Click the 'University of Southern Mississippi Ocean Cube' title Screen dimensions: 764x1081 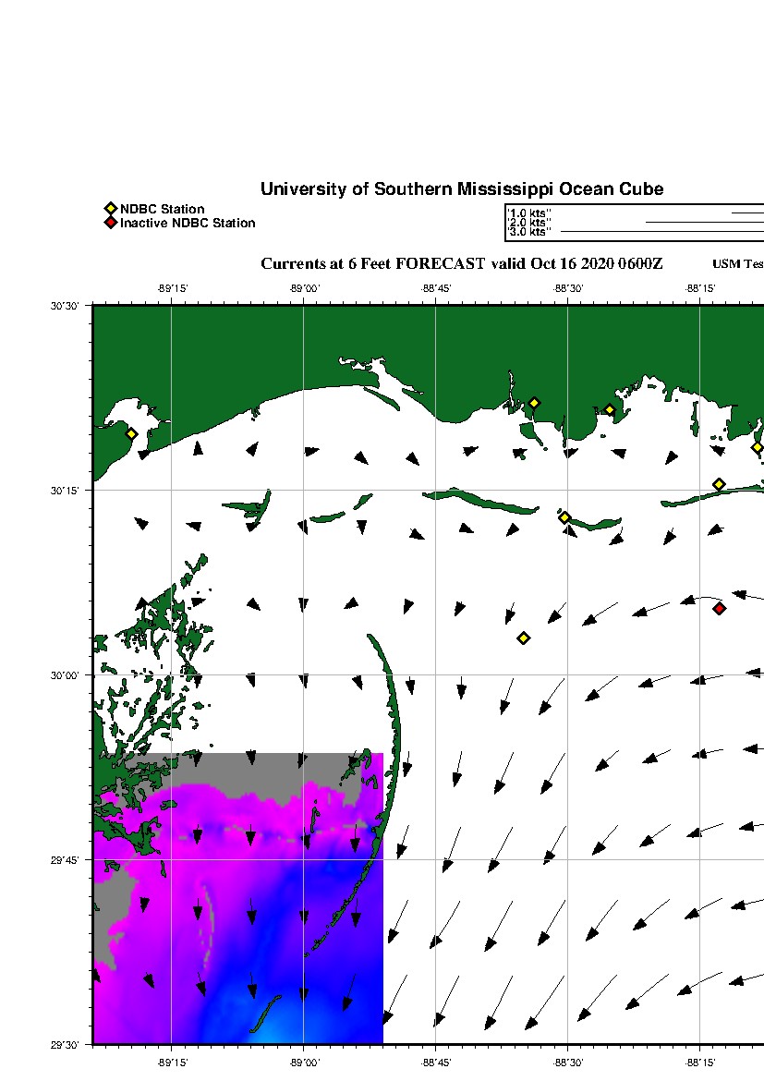click(461, 189)
